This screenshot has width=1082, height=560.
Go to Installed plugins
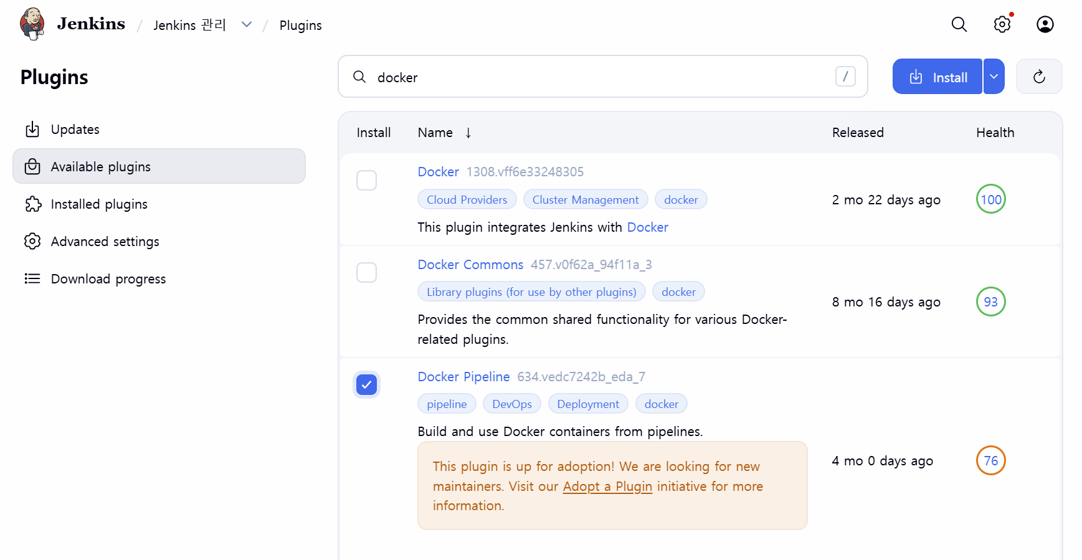pos(159,204)
